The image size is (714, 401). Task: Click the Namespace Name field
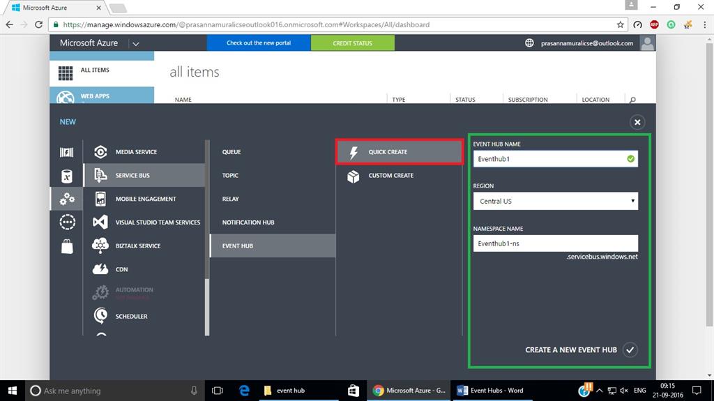point(556,243)
